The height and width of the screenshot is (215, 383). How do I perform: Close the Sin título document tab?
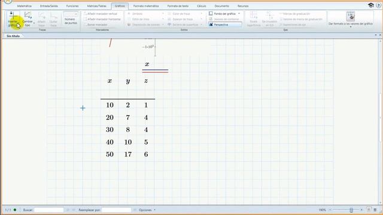pos(380,35)
